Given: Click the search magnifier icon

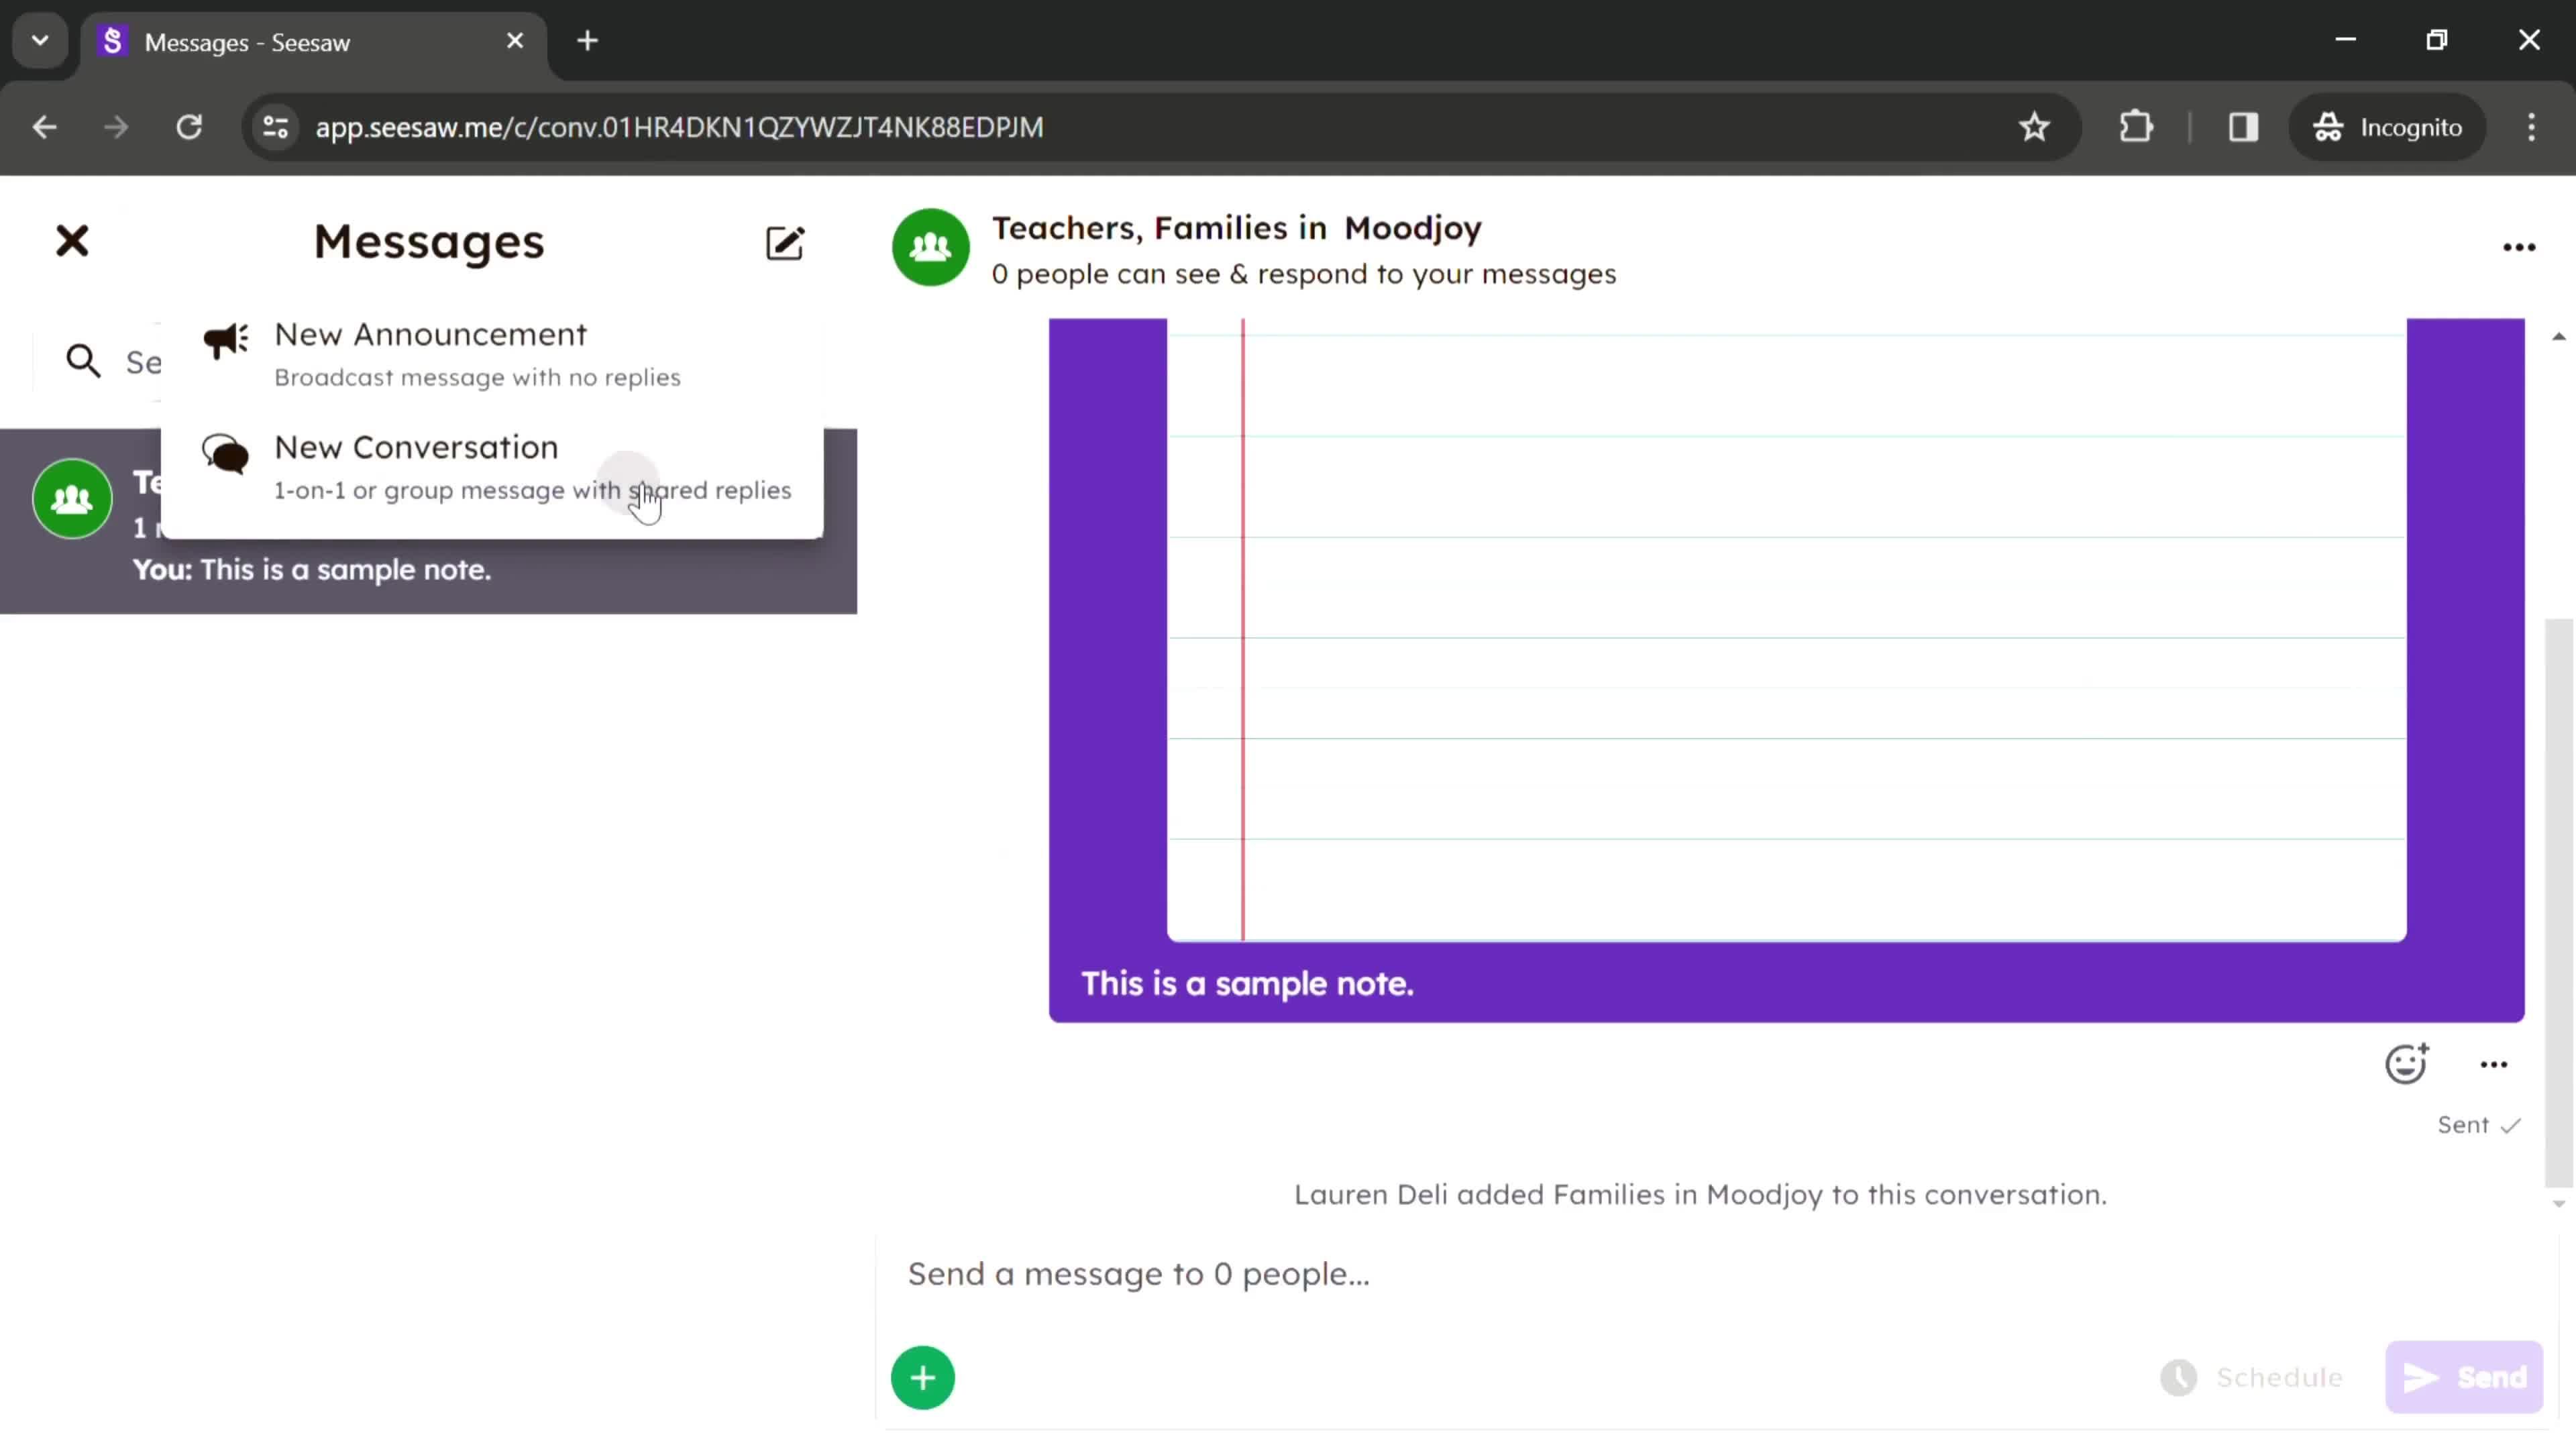Looking at the screenshot, I should coord(83,361).
